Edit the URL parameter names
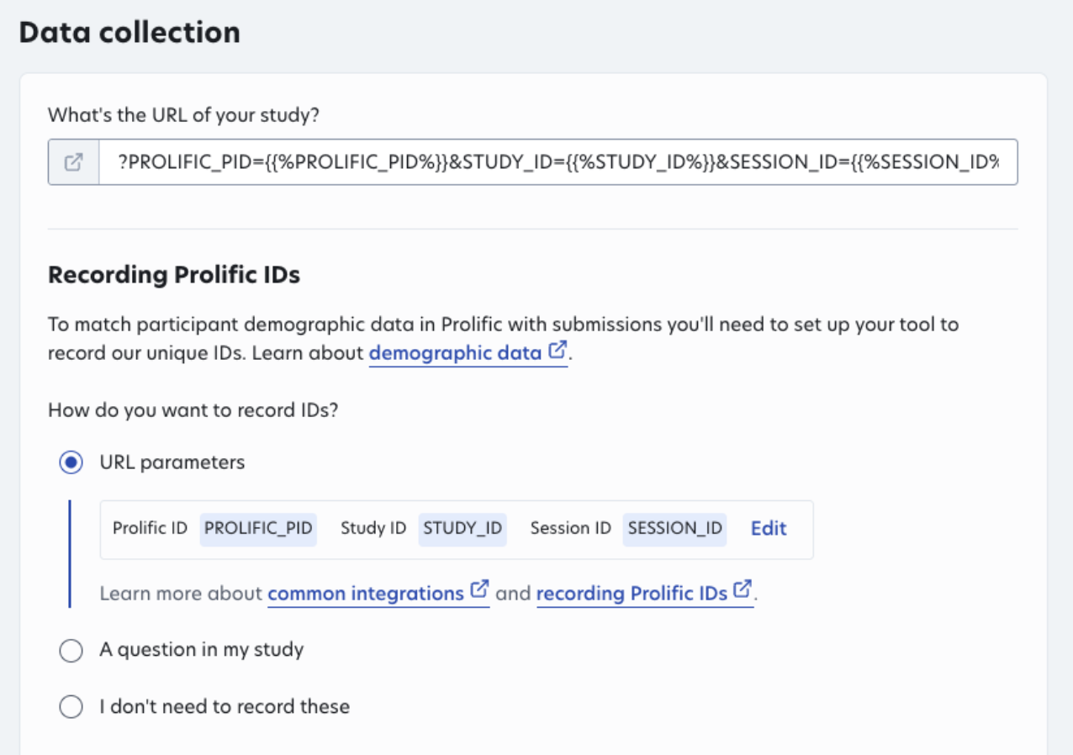Image resolution: width=1073 pixels, height=755 pixels. tap(769, 529)
